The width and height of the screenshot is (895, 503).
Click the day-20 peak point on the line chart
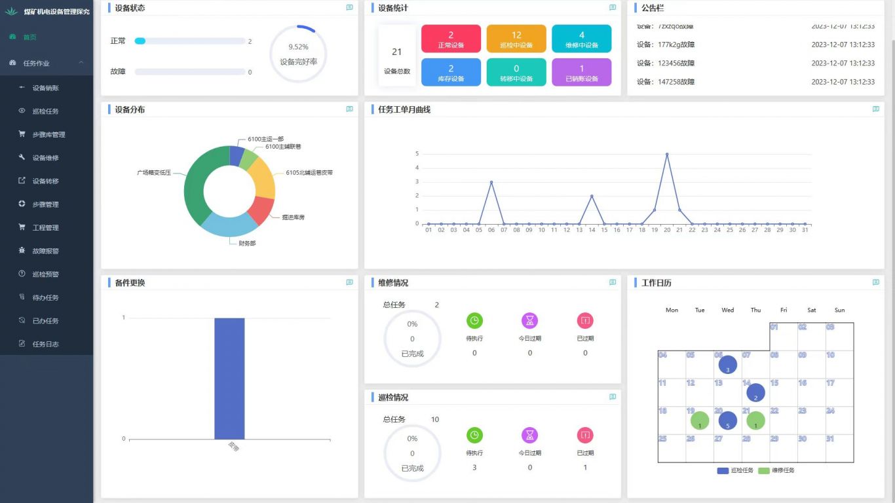pyautogui.click(x=667, y=155)
